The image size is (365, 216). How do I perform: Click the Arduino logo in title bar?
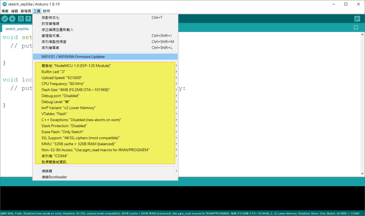click(4, 4)
